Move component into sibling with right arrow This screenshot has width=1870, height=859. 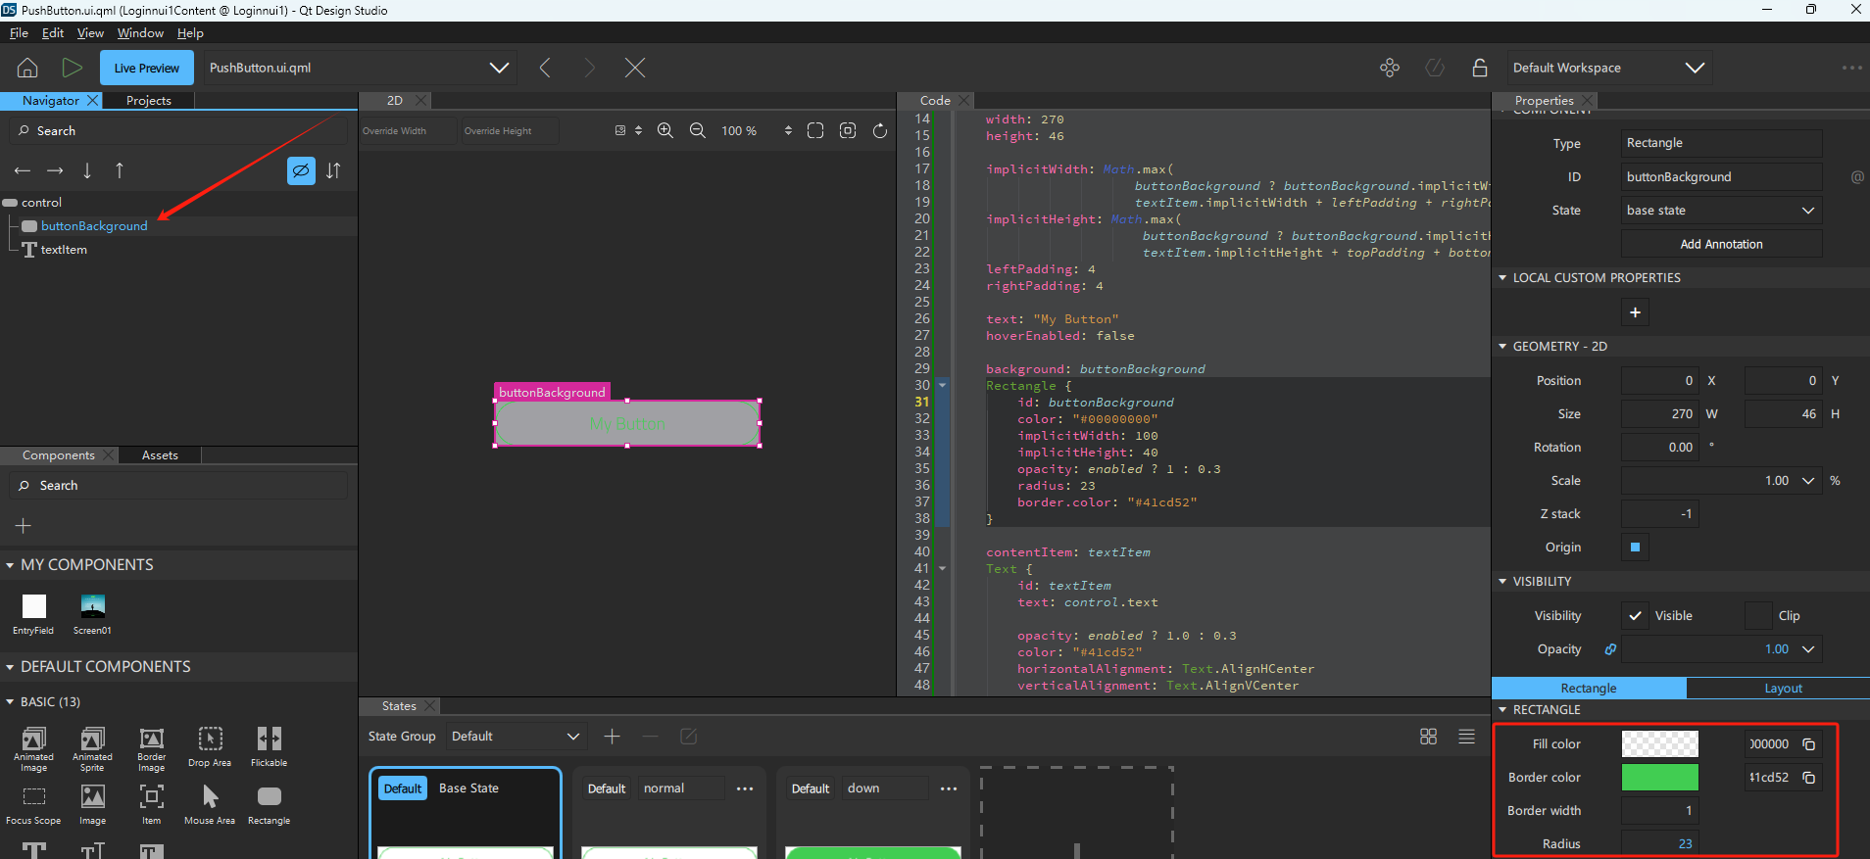click(55, 170)
